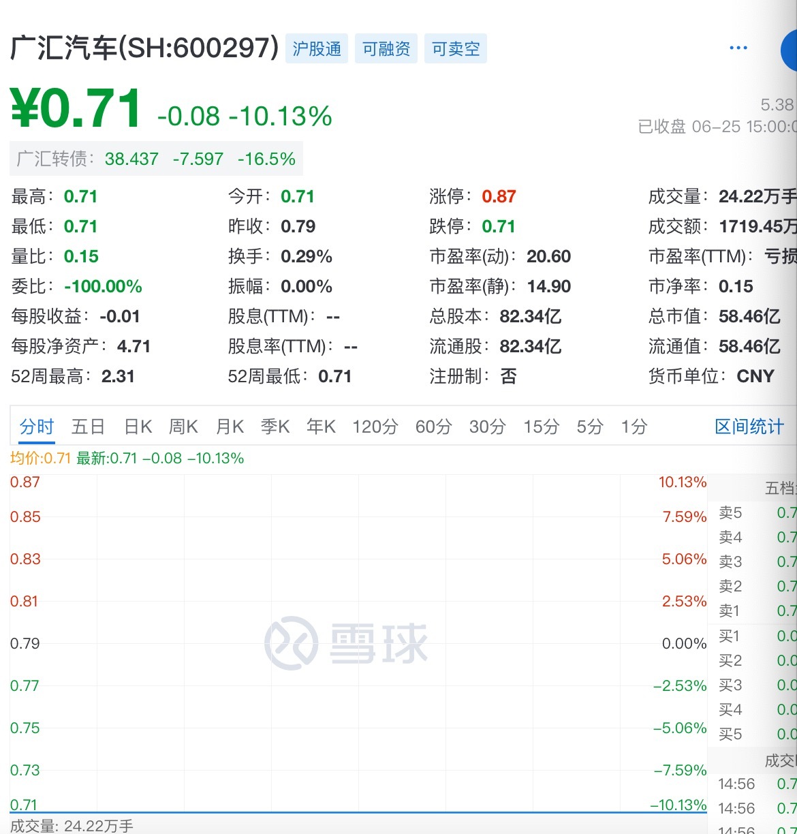Click the 每股净资产 value 4.71
The height and width of the screenshot is (834, 797).
[x=134, y=347]
